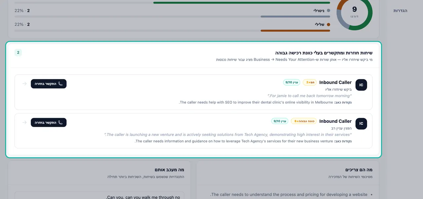The image size is (423, 199).
Task: Click the green count badge in the callbacks header
Action: (x=18, y=52)
